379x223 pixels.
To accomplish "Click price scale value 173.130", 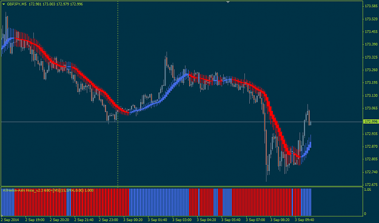I will [371, 96].
